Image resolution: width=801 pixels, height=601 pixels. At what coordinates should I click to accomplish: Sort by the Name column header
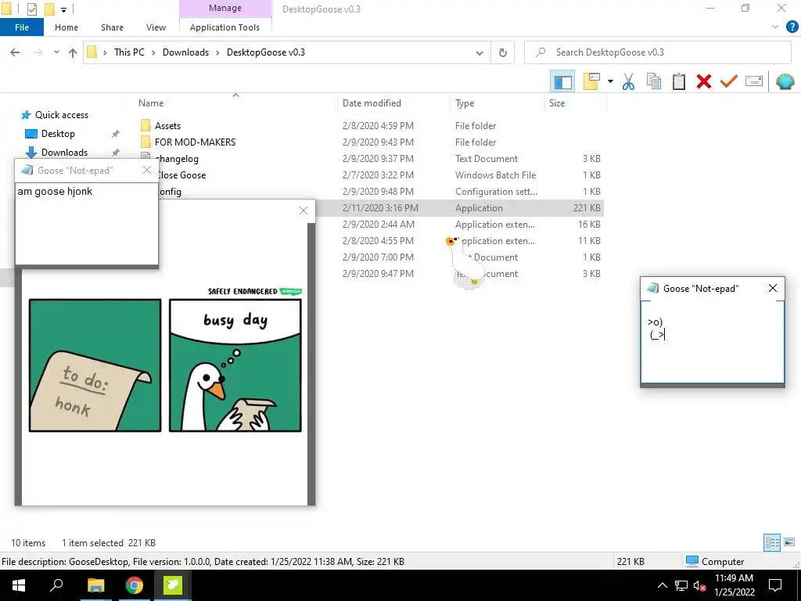point(151,103)
